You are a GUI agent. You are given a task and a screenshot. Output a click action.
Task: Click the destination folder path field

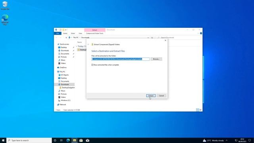(x=120, y=59)
